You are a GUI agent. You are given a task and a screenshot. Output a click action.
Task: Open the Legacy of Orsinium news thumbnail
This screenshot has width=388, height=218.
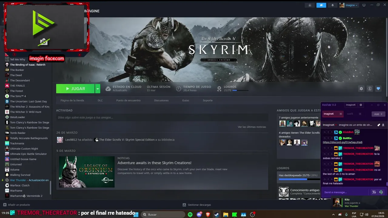[x=87, y=172]
